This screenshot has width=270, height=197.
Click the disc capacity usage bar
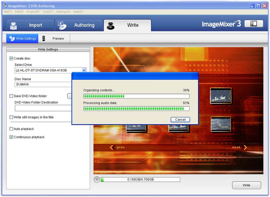(x=140, y=180)
